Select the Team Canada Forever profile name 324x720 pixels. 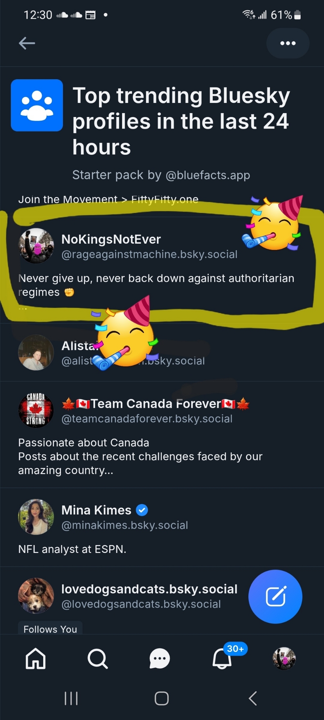(156, 404)
